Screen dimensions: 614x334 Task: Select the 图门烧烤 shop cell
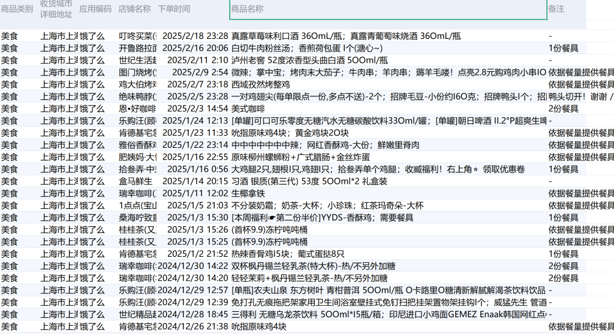tap(137, 72)
